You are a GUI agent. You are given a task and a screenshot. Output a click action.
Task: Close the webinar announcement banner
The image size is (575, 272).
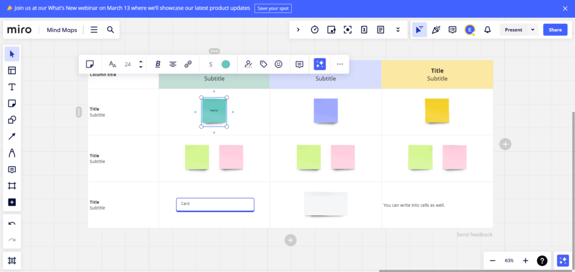(565, 8)
